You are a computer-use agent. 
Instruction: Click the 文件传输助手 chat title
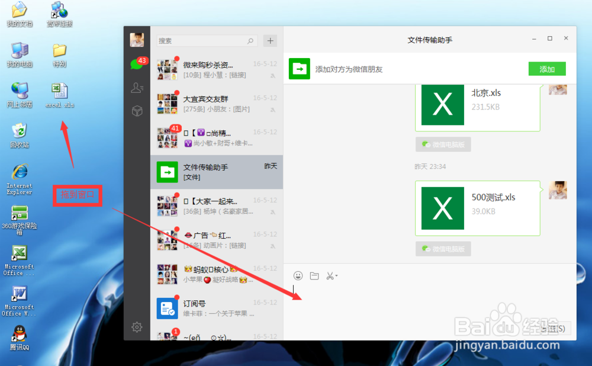click(430, 40)
